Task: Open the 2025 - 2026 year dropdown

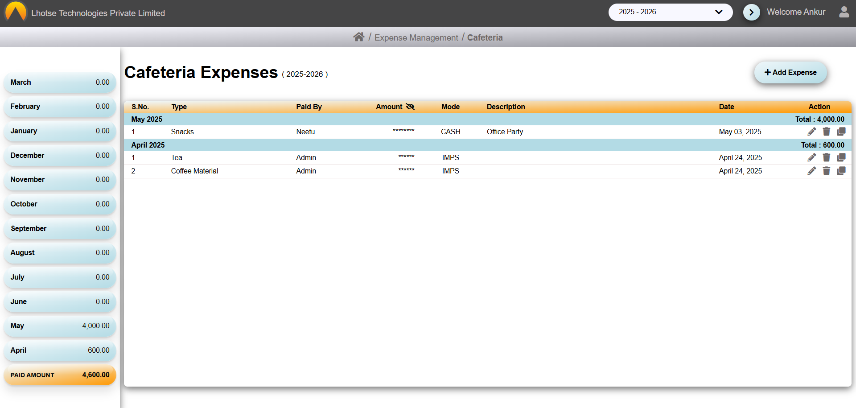Action: [x=671, y=12]
